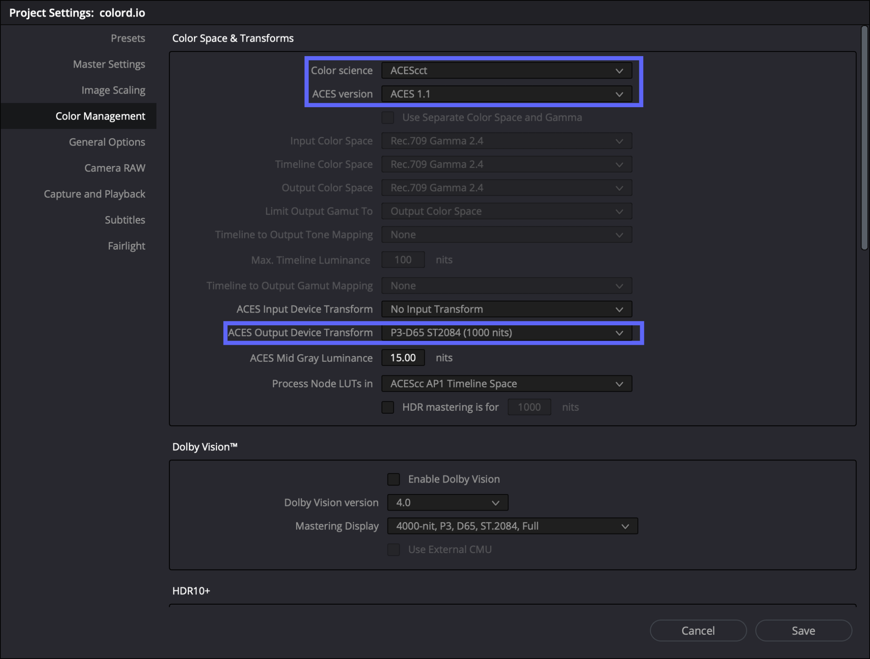The height and width of the screenshot is (659, 870).
Task: Toggle Use External CMU
Action: (393, 549)
